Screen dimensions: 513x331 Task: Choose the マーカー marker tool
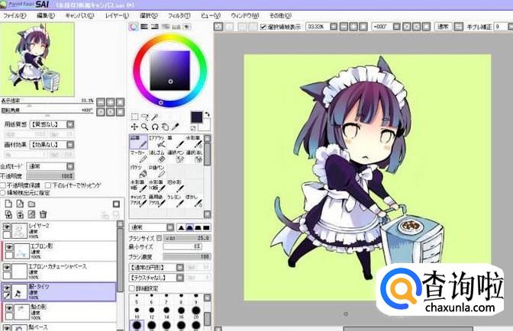(139, 156)
